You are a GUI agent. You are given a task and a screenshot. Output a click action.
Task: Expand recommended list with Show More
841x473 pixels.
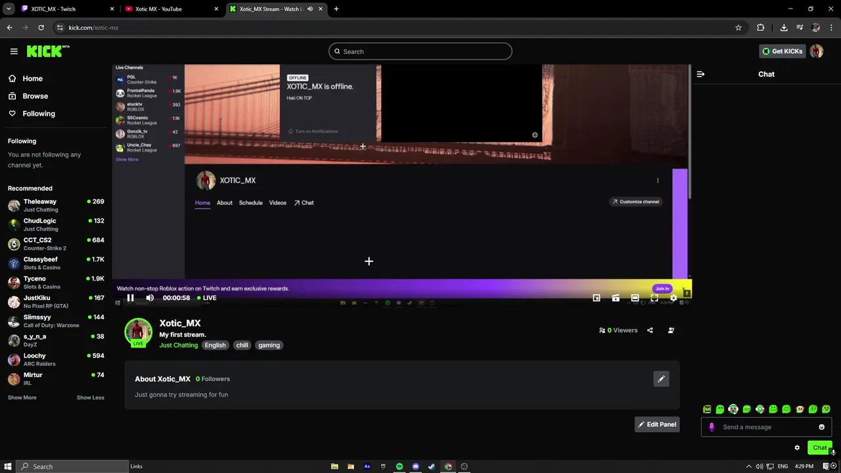22,397
